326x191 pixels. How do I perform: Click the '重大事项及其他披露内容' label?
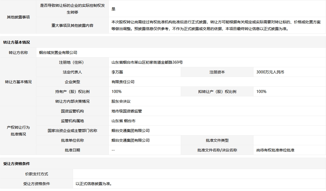click(x=72, y=25)
